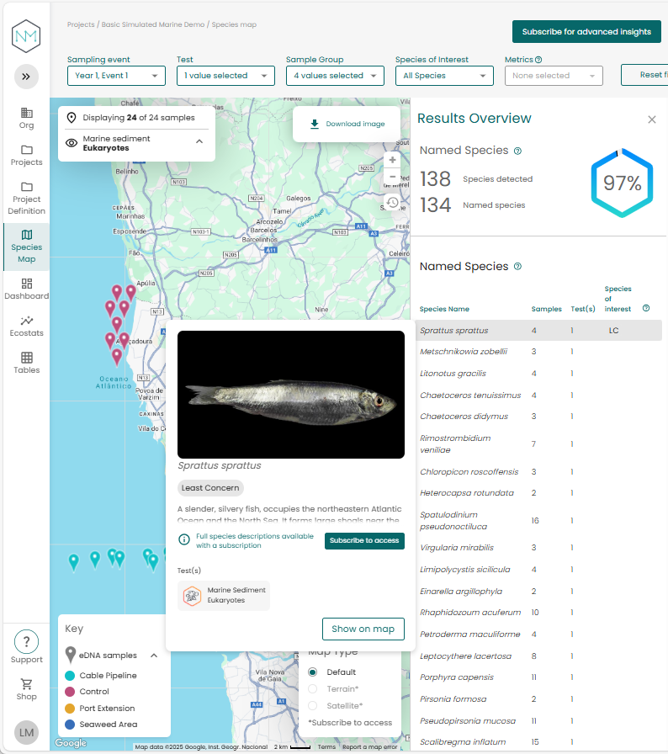This screenshot has width=668, height=754.
Task: Zoom in on the map
Action: click(x=392, y=160)
